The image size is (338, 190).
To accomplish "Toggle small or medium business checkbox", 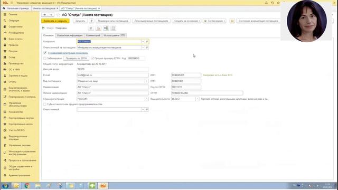I will [44, 104].
